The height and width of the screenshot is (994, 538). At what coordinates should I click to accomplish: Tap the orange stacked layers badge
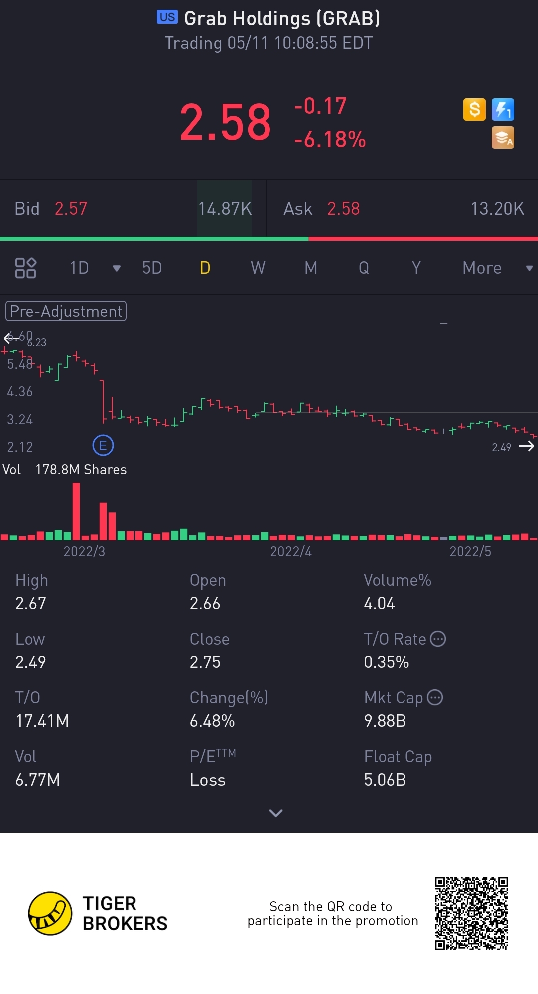[x=503, y=138]
